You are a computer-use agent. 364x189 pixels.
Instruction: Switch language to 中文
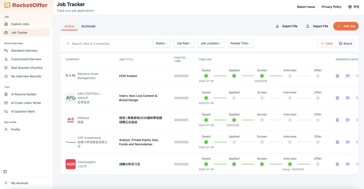tap(354, 7)
